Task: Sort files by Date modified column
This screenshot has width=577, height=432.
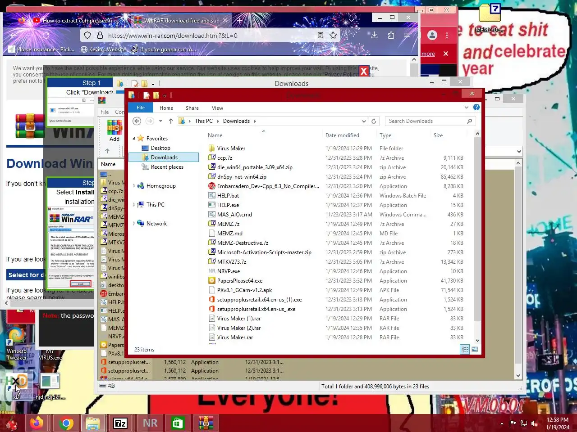Action: click(x=342, y=135)
